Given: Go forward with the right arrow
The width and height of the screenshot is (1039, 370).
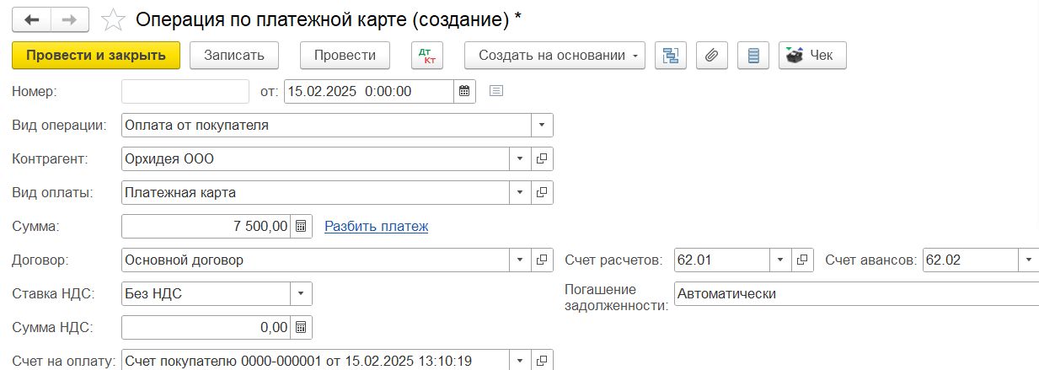Looking at the screenshot, I should coord(70,19).
